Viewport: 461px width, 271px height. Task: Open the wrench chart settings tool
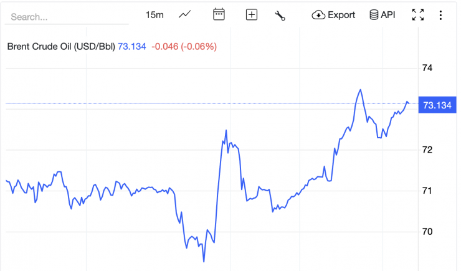coord(280,16)
